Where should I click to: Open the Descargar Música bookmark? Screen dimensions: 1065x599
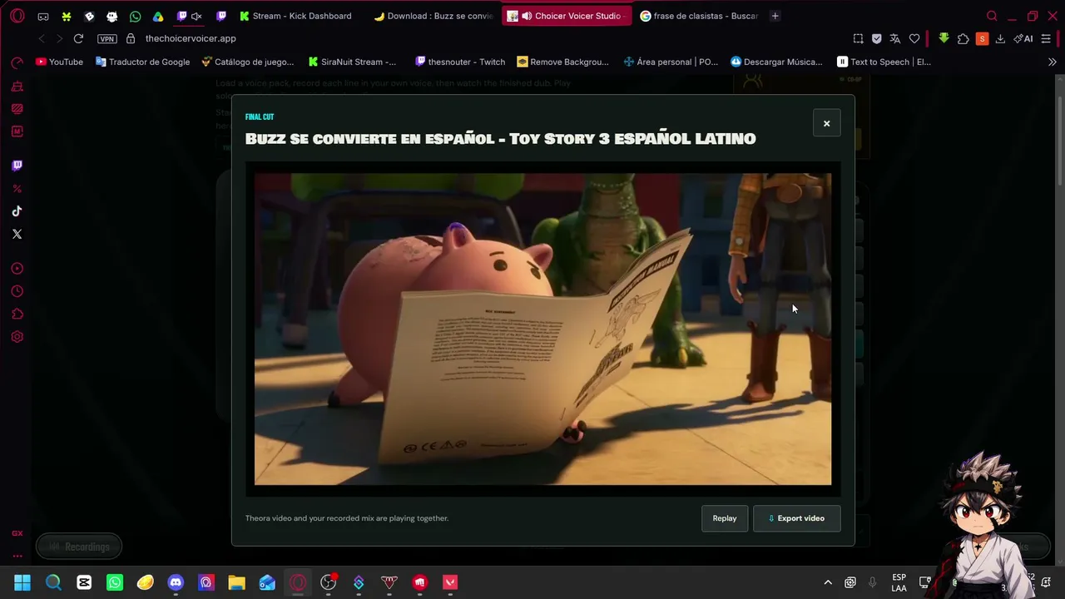pyautogui.click(x=776, y=62)
